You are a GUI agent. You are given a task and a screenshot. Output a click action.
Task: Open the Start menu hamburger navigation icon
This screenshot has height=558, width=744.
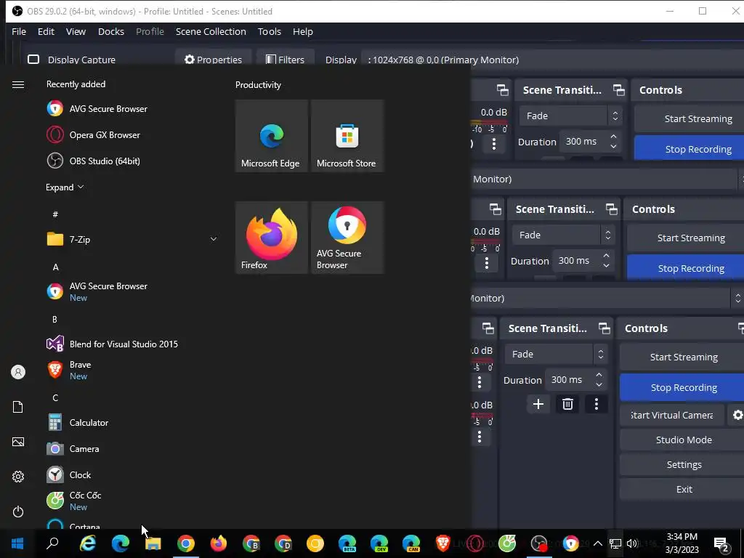pos(18,84)
